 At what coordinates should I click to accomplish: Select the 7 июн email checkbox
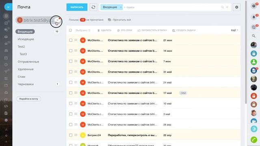(x=71, y=61)
